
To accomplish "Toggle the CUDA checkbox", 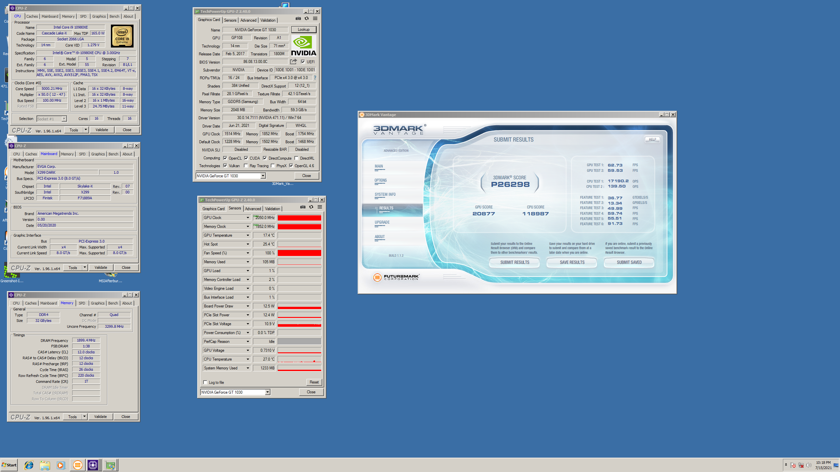I will tap(246, 158).
